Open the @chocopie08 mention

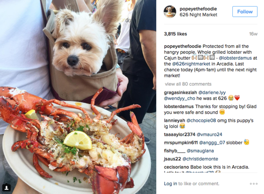tap(201, 121)
